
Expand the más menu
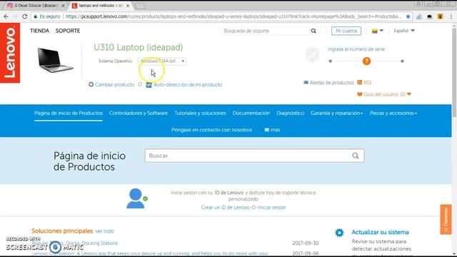[272, 130]
